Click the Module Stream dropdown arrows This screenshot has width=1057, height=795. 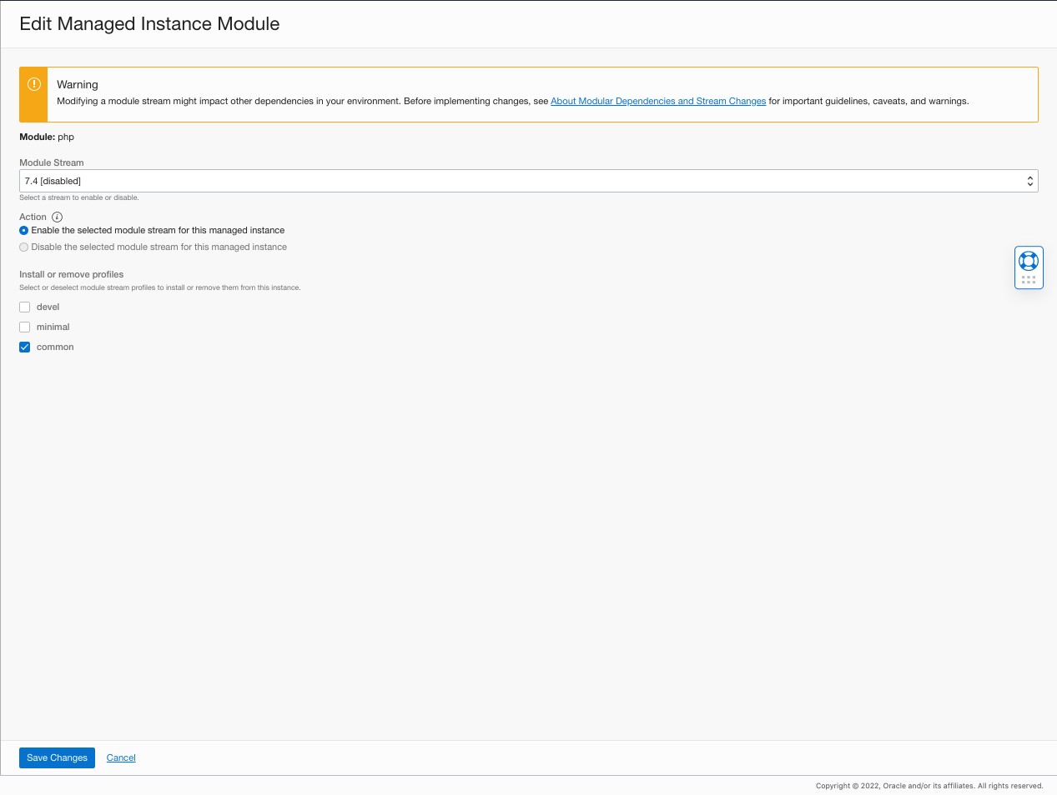pos(1030,181)
